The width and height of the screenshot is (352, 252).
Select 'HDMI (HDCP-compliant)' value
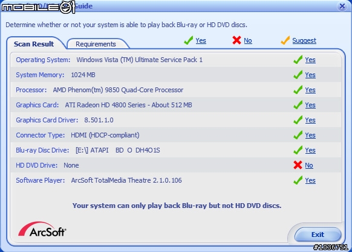pos(105,135)
